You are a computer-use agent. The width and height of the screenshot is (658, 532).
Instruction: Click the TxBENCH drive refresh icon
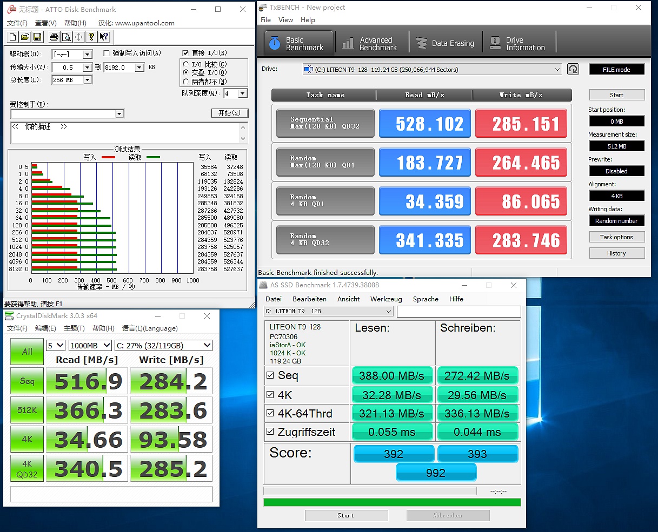point(573,69)
